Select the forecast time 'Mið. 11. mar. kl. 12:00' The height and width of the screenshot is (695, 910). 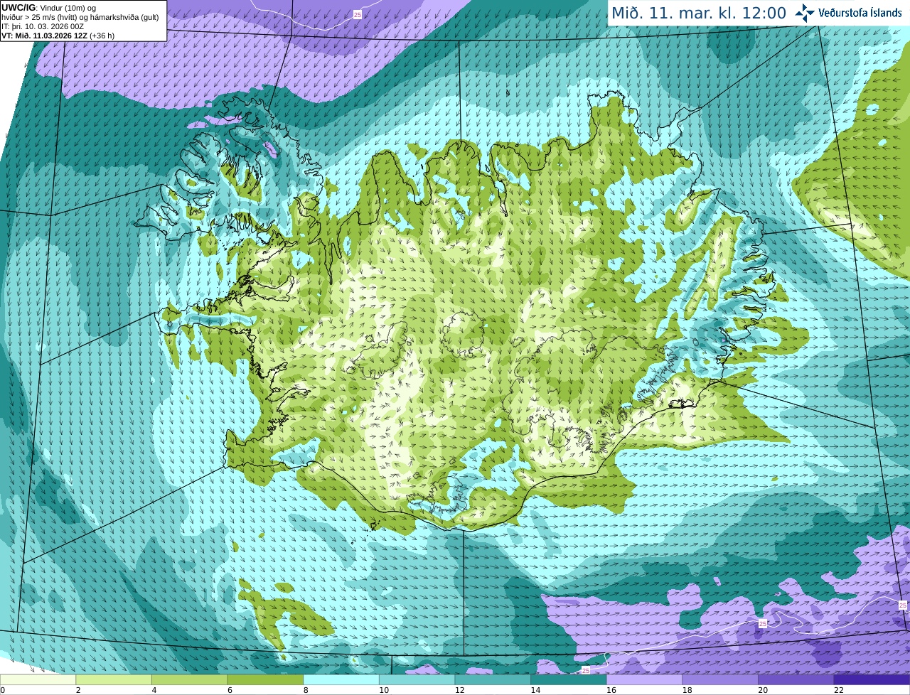pos(699,13)
